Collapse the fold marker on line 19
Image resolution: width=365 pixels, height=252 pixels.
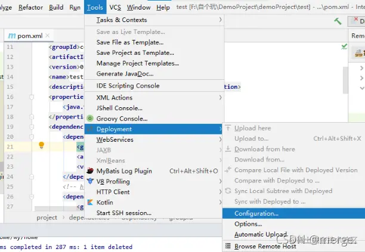pos(32,127)
